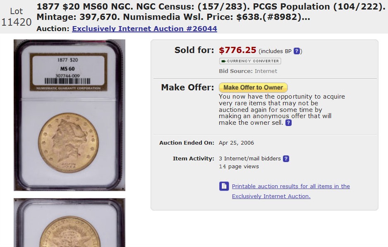This screenshot has width=388, height=247.
Task: Click the printable document icon
Action: coord(224,186)
